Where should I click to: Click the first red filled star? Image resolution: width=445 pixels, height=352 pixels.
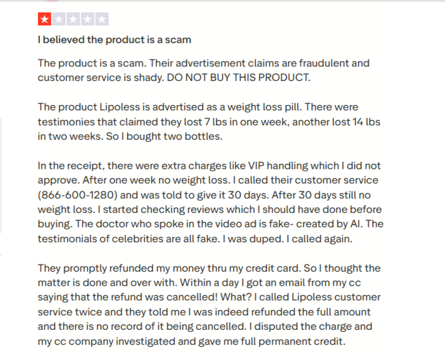tap(44, 20)
